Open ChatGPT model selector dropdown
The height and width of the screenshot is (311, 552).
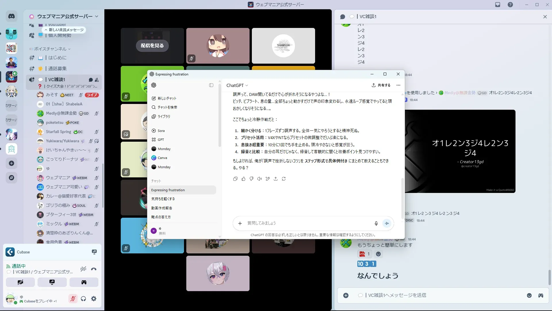pyautogui.click(x=237, y=85)
